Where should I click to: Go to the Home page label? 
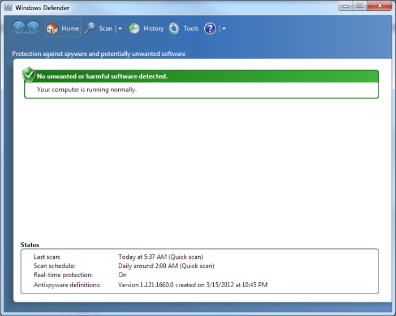point(70,28)
